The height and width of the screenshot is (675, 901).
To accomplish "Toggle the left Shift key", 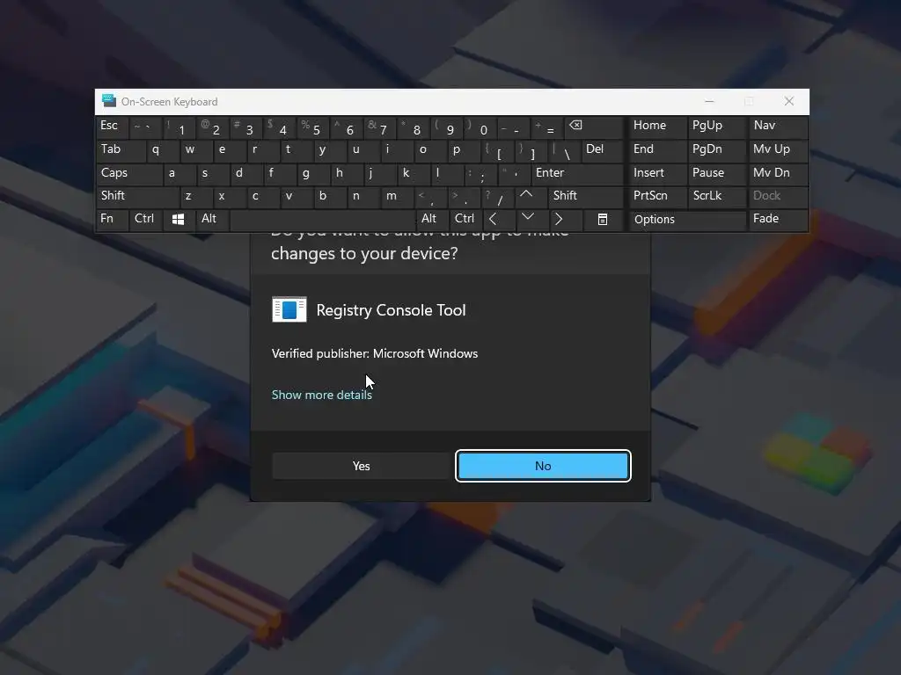I will point(138,196).
